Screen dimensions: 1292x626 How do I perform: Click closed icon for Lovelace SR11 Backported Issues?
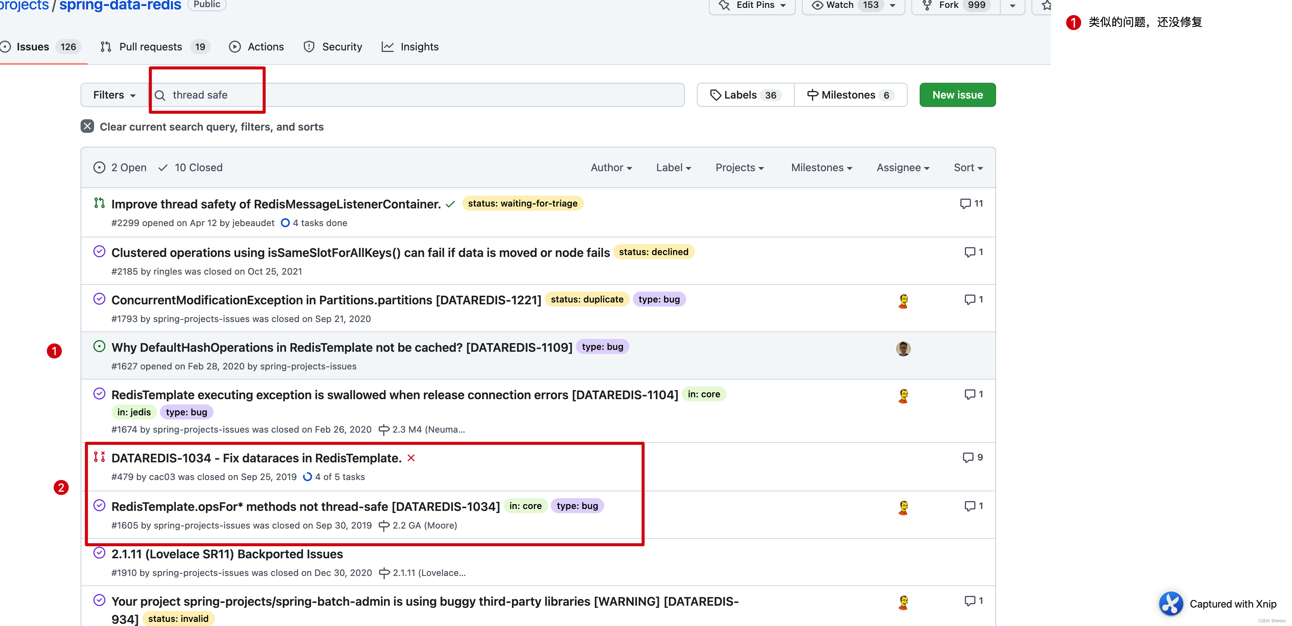pos(99,553)
